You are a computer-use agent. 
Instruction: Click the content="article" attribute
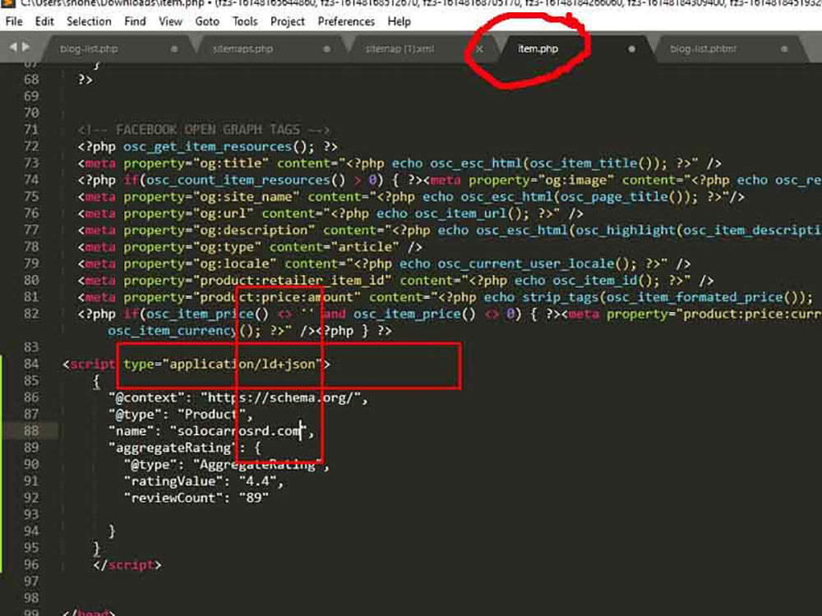click(334, 247)
